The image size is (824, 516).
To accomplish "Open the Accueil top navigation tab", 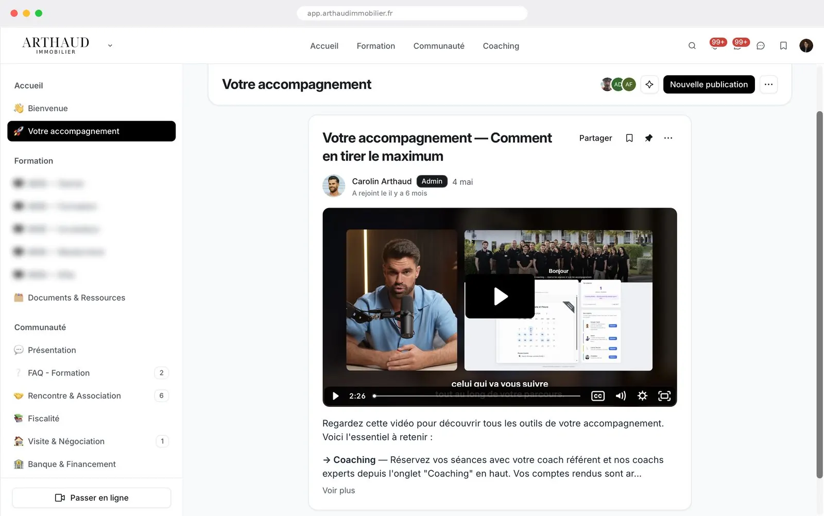I will point(324,46).
